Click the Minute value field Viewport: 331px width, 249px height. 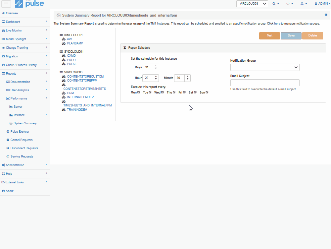coord(179,78)
